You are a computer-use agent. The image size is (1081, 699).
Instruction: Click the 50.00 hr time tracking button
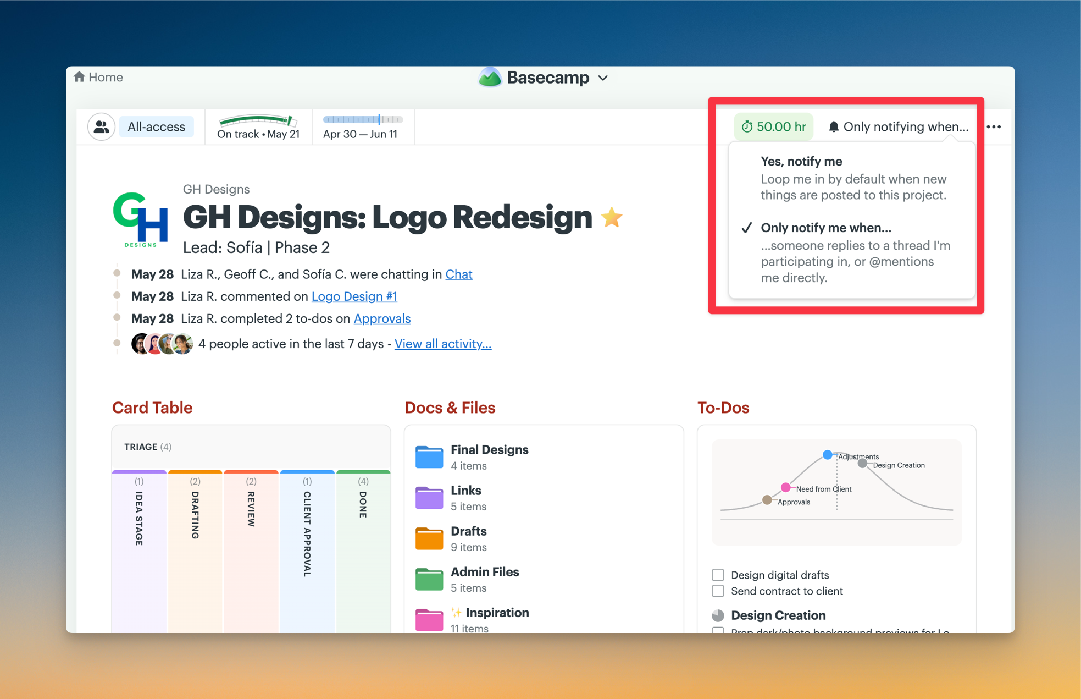click(x=774, y=127)
